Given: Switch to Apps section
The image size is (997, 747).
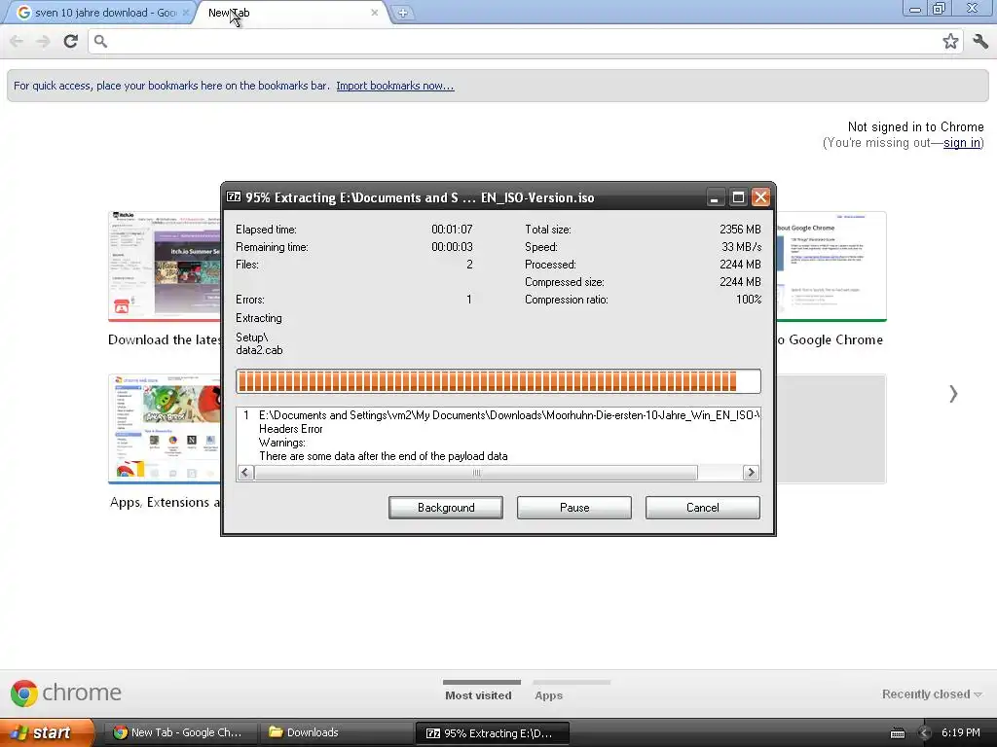Looking at the screenshot, I should (x=549, y=694).
